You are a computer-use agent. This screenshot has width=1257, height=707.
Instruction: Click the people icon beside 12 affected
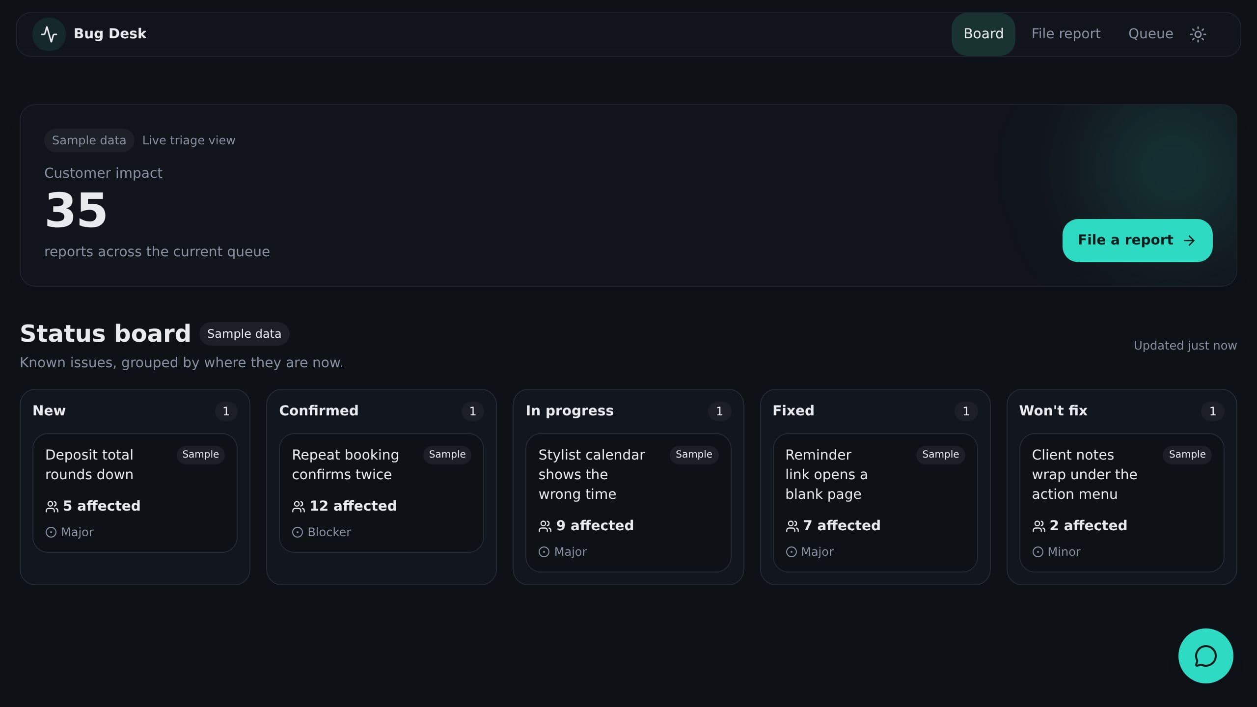(298, 506)
